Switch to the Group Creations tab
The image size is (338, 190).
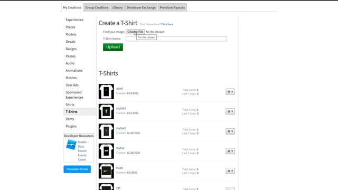[x=97, y=7]
